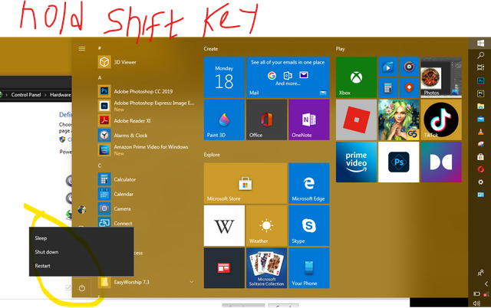Open the Mail tile with email accounts

(288, 77)
